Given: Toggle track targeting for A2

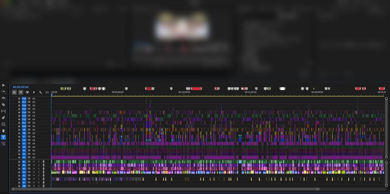Looking at the screenshot, I should point(24,165).
